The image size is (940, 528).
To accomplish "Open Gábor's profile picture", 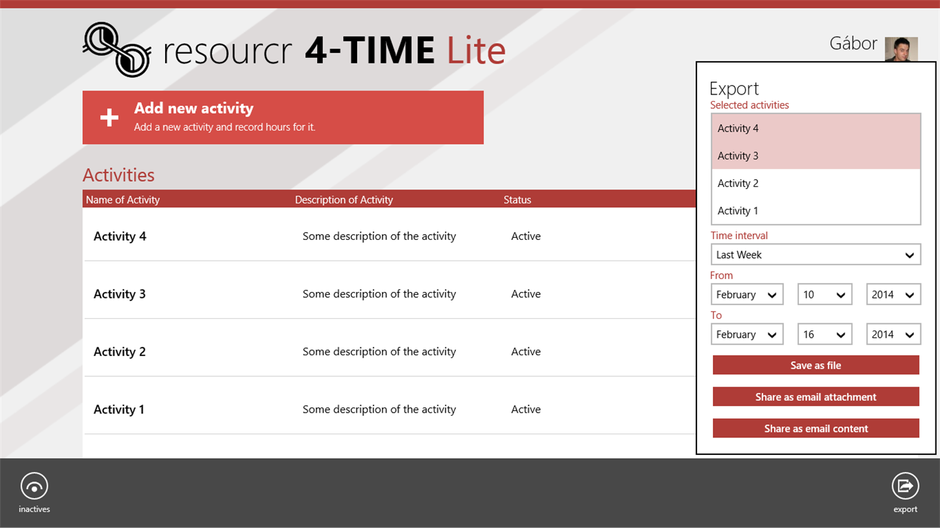I will pyautogui.click(x=901, y=49).
